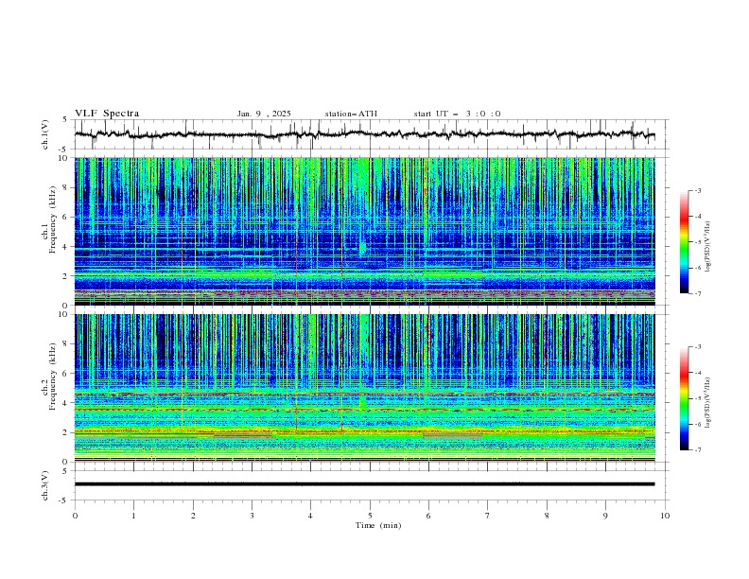
Task: Click the "ch.3(V)" axis label
Action: 45,485
